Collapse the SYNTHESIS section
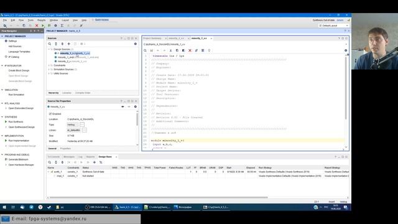This screenshot has width=398, height=224. 2,117
